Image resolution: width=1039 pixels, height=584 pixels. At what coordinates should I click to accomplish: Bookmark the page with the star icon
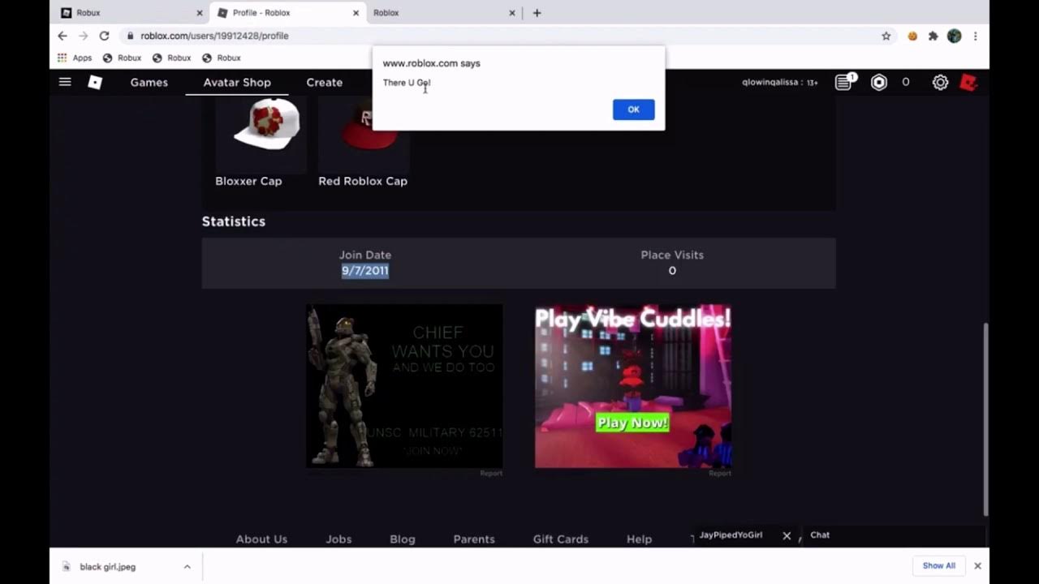(886, 36)
